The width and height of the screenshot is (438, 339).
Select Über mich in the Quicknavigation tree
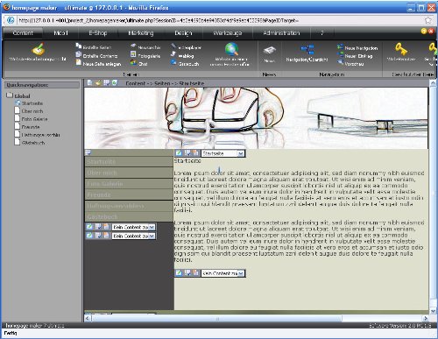(x=32, y=111)
